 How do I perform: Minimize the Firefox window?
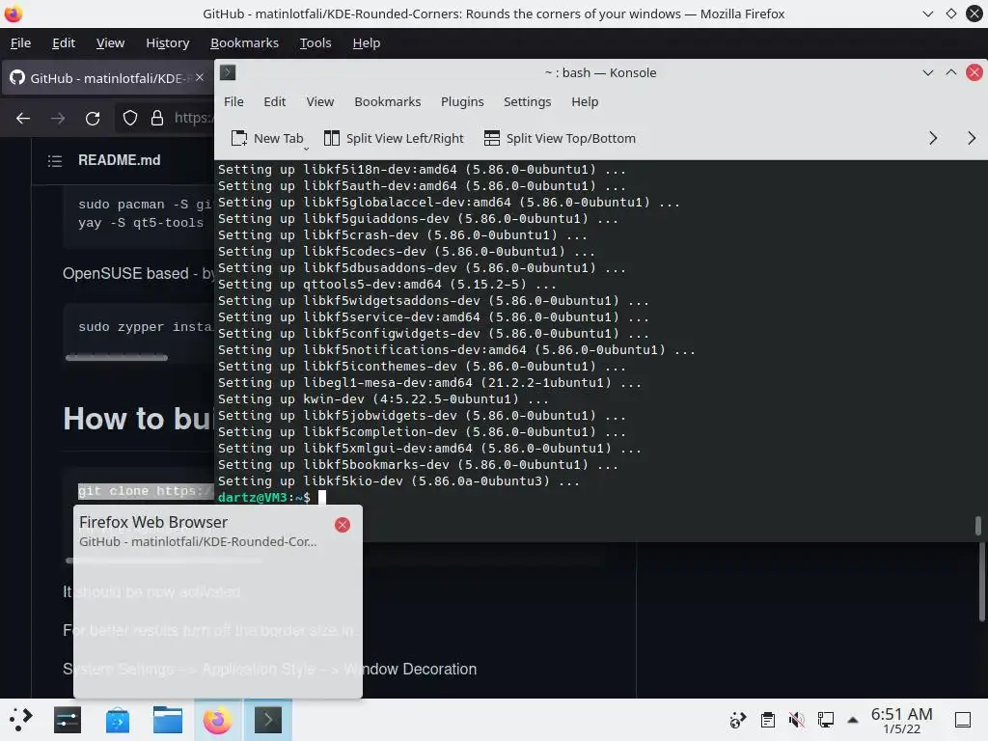pyautogui.click(x=927, y=14)
